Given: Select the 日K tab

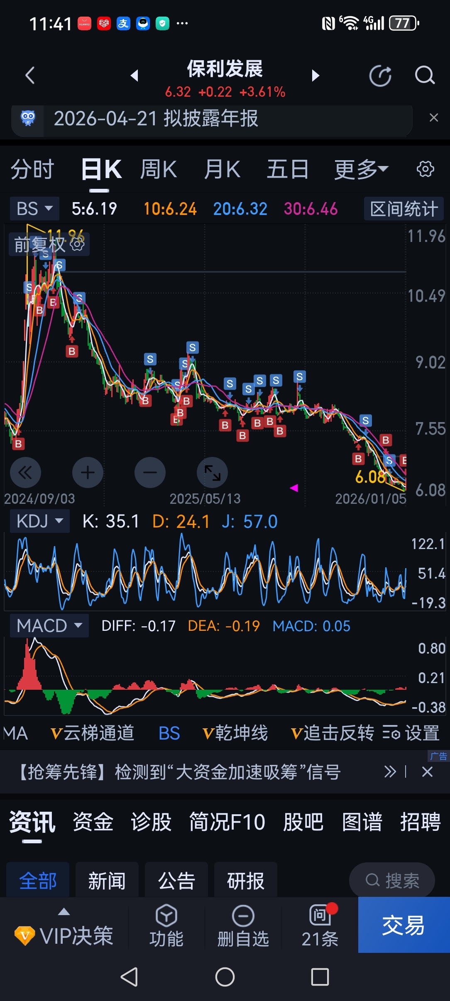Looking at the screenshot, I should tap(101, 169).
